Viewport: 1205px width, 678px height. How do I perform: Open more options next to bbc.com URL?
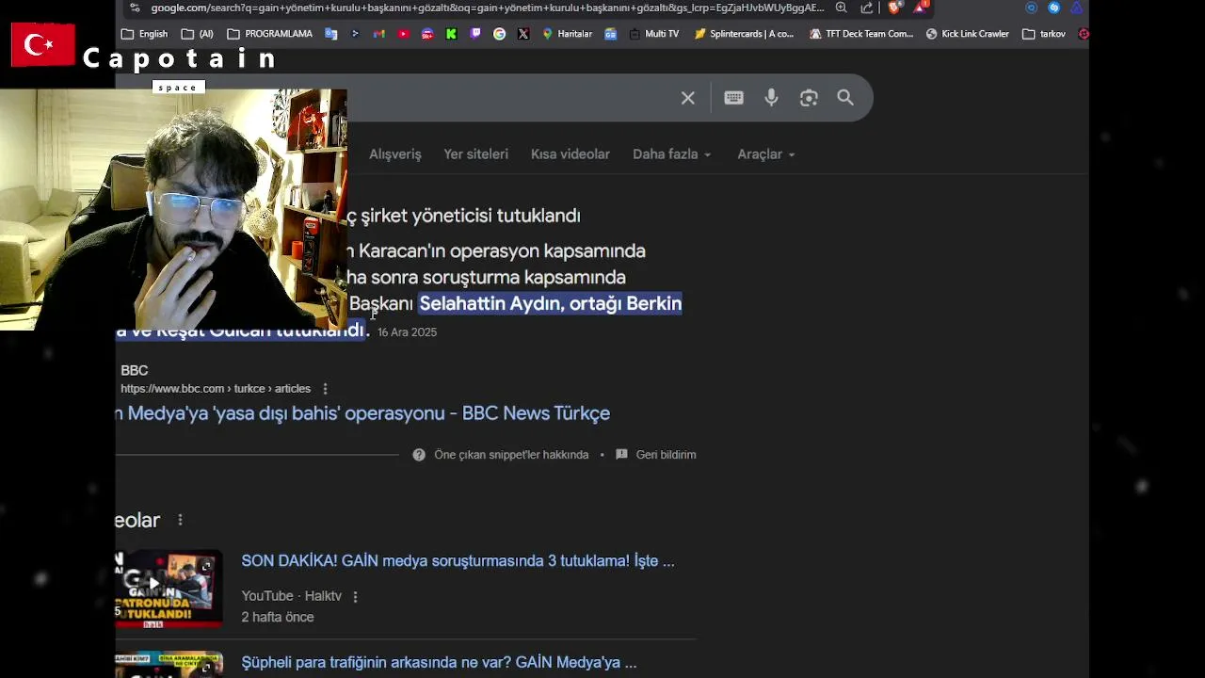coord(325,389)
